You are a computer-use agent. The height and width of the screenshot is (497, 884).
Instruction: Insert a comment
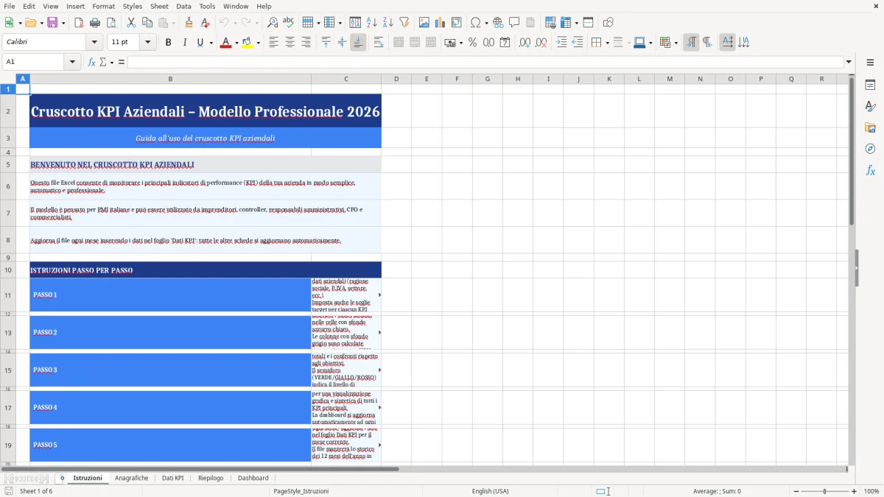(x=514, y=23)
